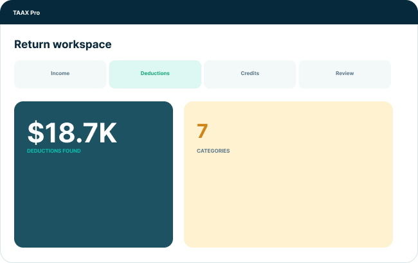Viewport: 418px width, 263px height.
Task: Click the $18.7K deductions amount
Action: coord(72,132)
